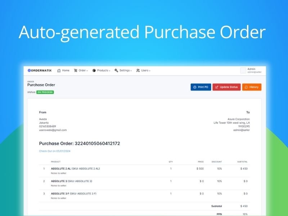Open the Order menu
Image resolution: width=288 pixels, height=216 pixels.
81,71
